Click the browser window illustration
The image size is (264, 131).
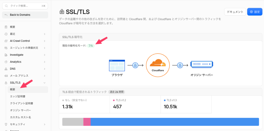pyautogui.click(x=117, y=65)
